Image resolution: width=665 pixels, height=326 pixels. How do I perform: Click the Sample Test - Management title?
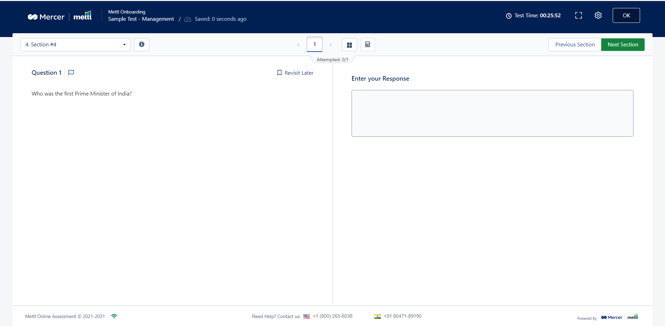tap(141, 19)
